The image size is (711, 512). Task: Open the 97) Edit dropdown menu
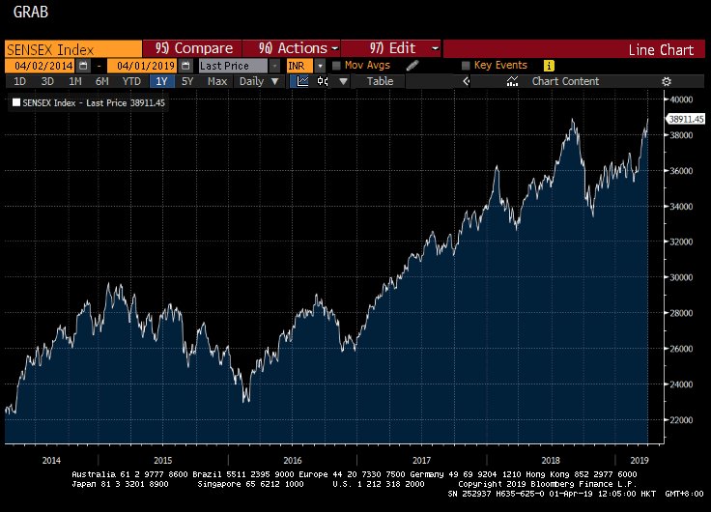click(391, 48)
